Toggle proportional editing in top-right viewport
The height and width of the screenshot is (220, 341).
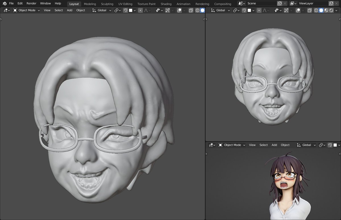coord(259,10)
